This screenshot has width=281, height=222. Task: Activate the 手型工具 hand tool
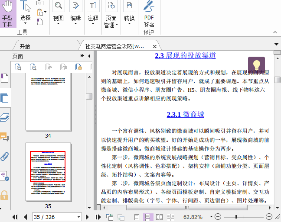pos(7,14)
